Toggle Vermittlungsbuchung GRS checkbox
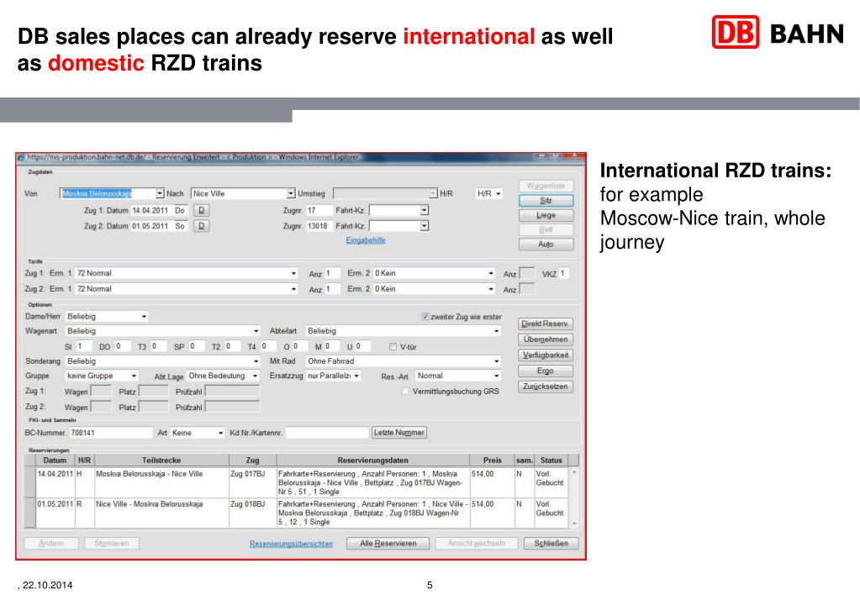This screenshot has height=595, width=860. tap(405, 391)
